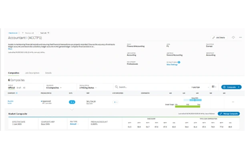The height and width of the screenshot is (159, 245).
Task: Click the 'Finance & Accounting' family value
Action: pyautogui.click(x=136, y=46)
